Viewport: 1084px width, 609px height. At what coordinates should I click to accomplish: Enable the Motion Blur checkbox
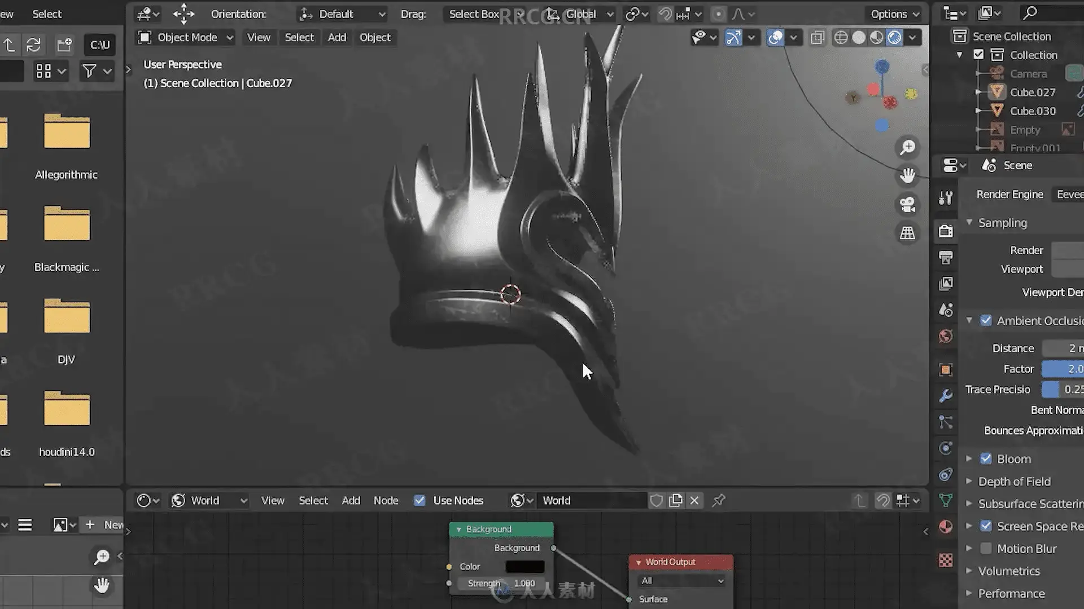click(x=986, y=549)
